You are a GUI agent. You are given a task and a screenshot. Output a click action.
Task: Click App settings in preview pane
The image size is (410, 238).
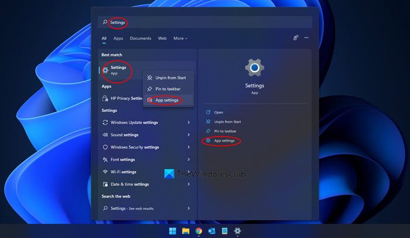(x=224, y=141)
